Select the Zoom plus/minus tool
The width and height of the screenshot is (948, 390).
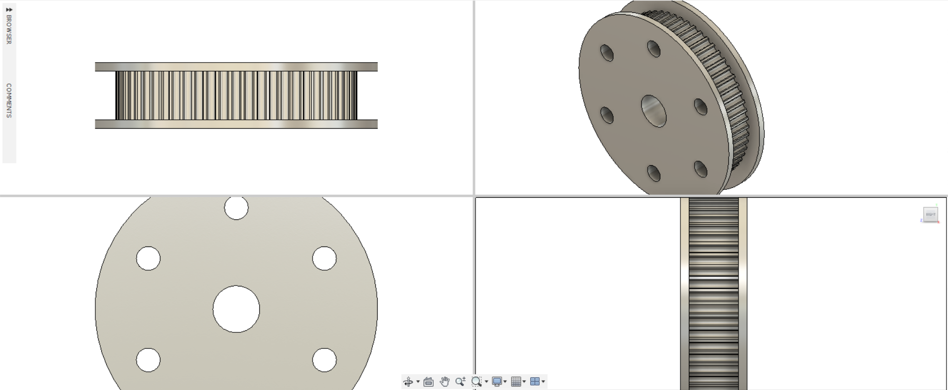pyautogui.click(x=460, y=382)
